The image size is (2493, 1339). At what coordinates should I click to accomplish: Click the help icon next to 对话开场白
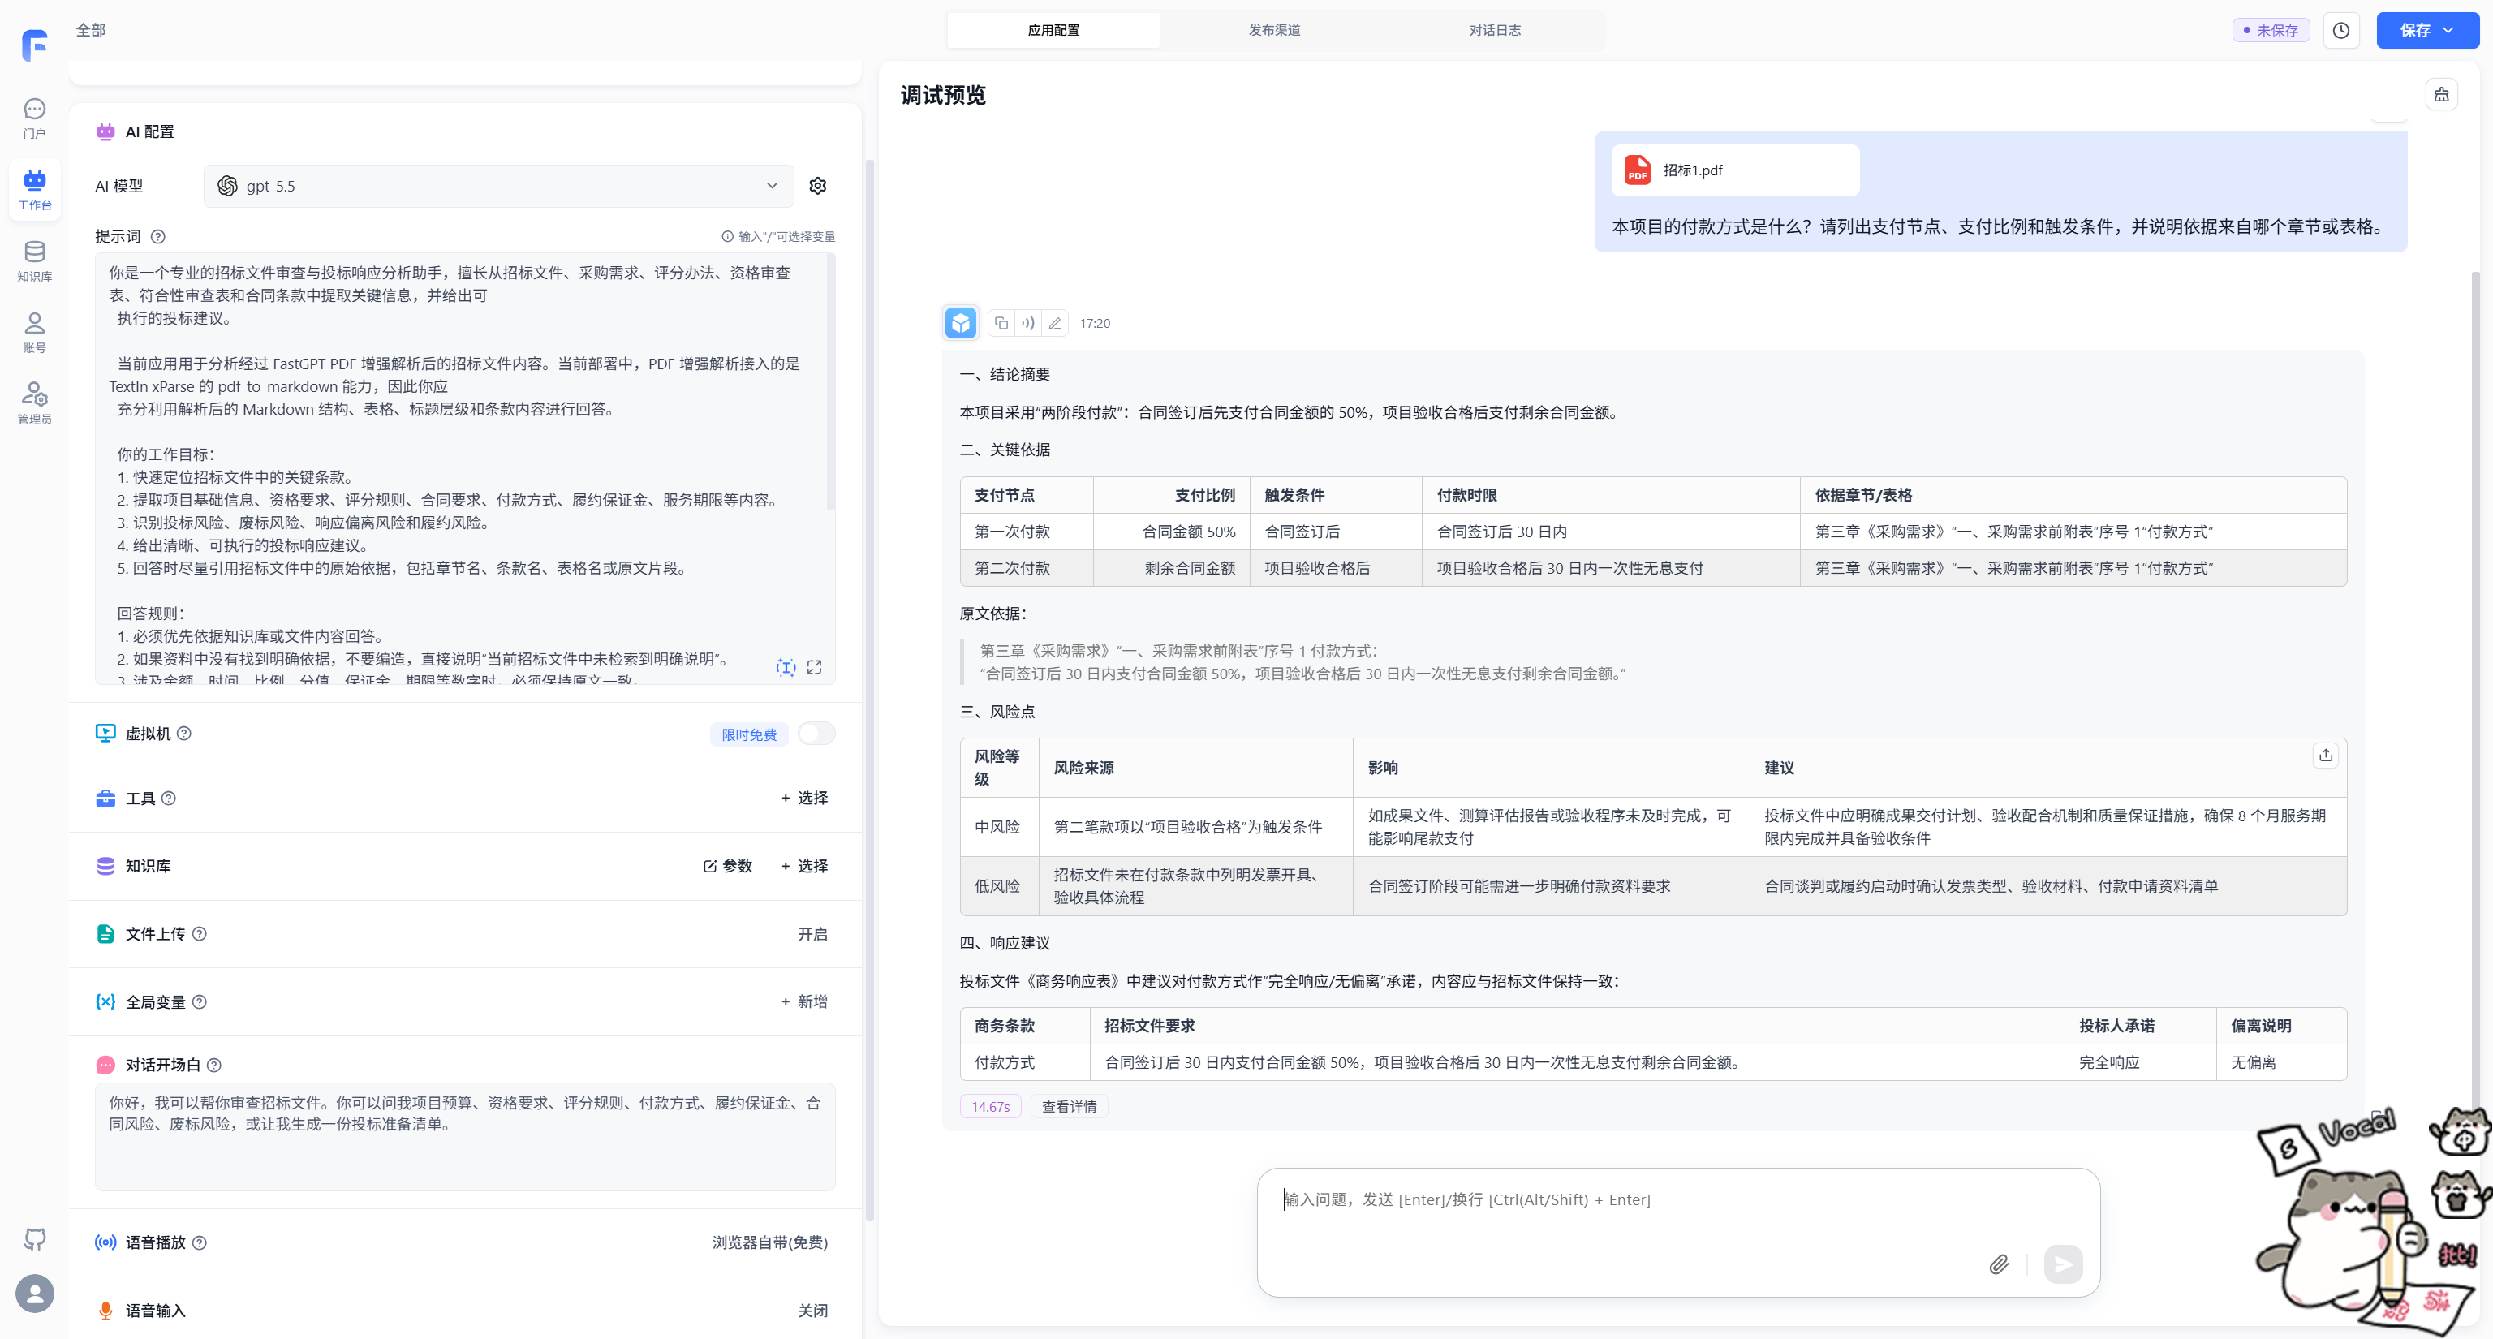tap(215, 1066)
